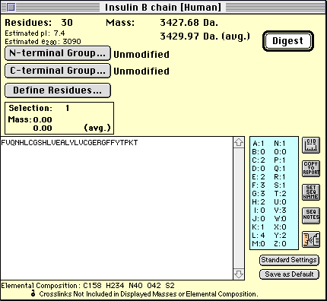This screenshot has width=327, height=301.
Task: Click the Selection: 1 label
Action: coord(39,109)
